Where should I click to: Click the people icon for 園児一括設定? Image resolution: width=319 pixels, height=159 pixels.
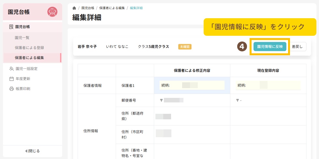[x=11, y=69]
